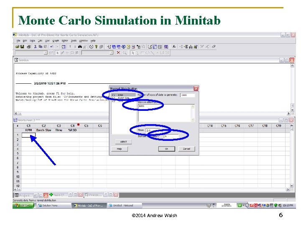Select C2 Batch Size in column list

click(123, 98)
